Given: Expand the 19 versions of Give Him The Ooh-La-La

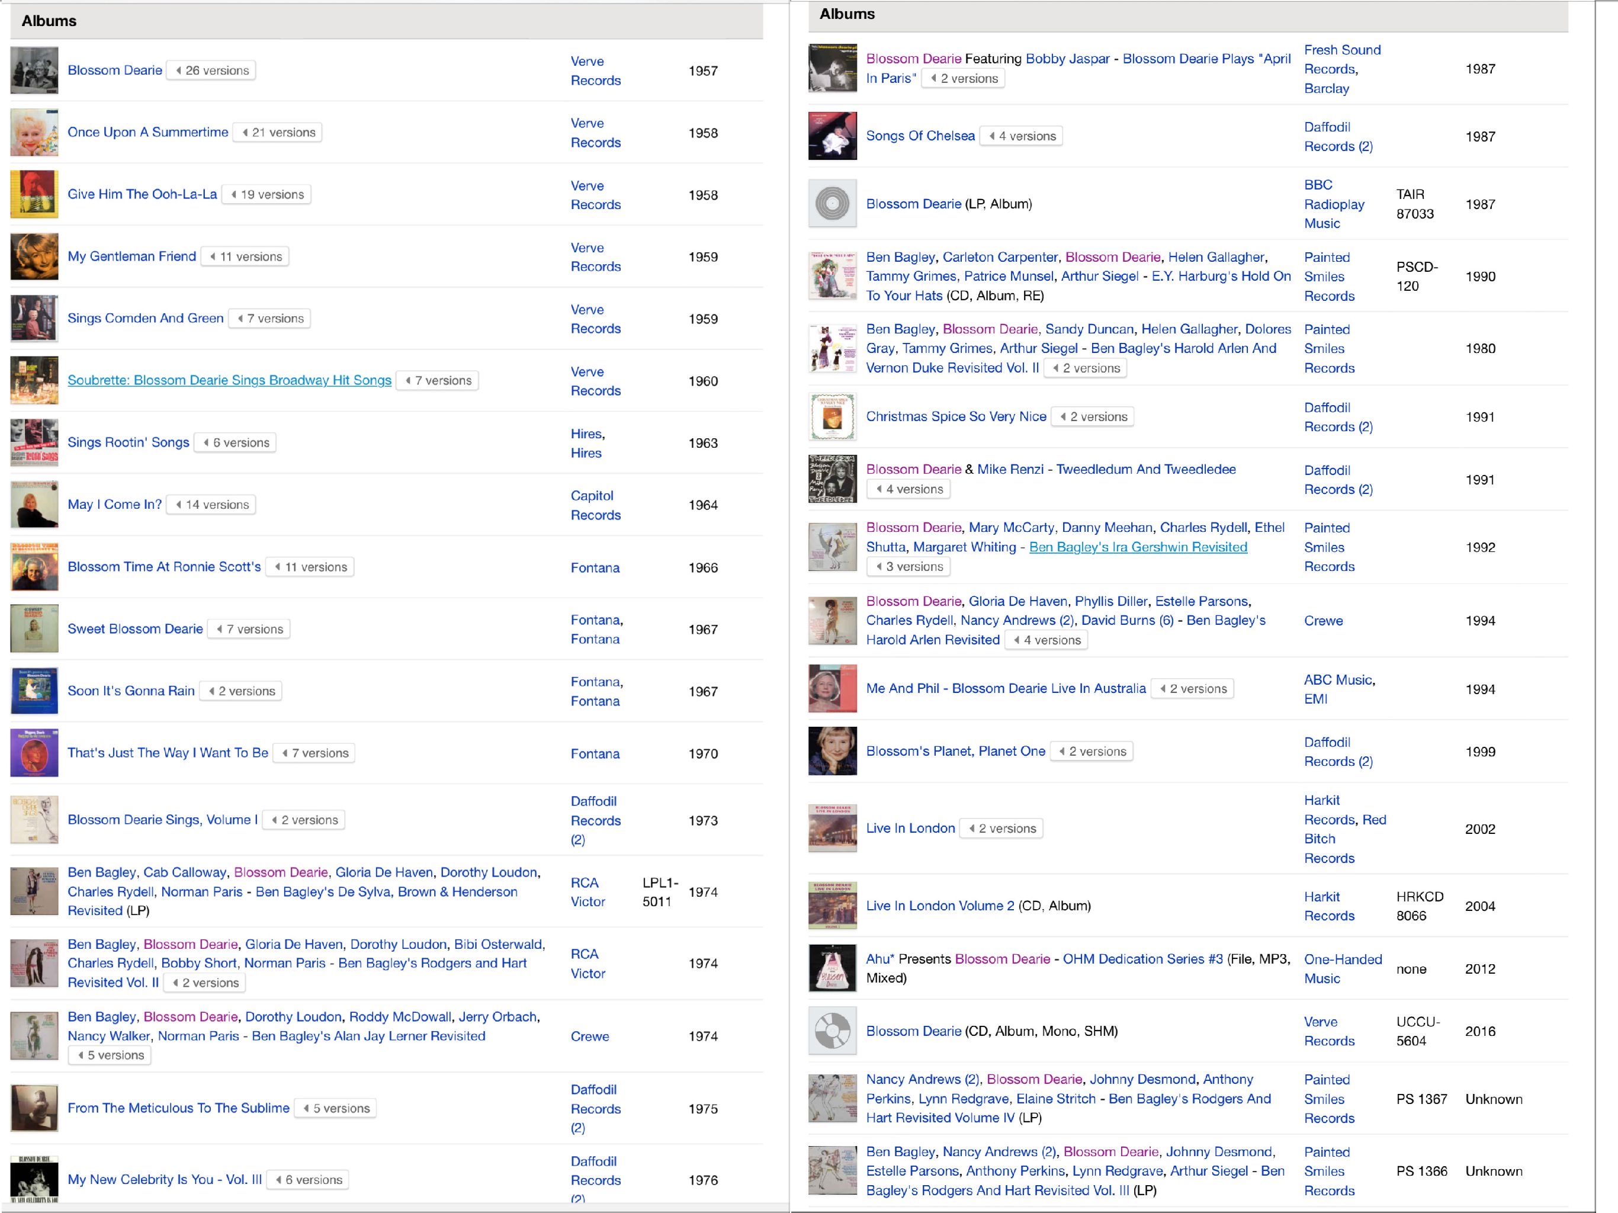Looking at the screenshot, I should tap(267, 194).
